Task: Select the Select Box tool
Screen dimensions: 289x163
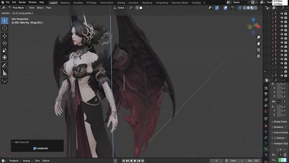Action: coord(5,21)
